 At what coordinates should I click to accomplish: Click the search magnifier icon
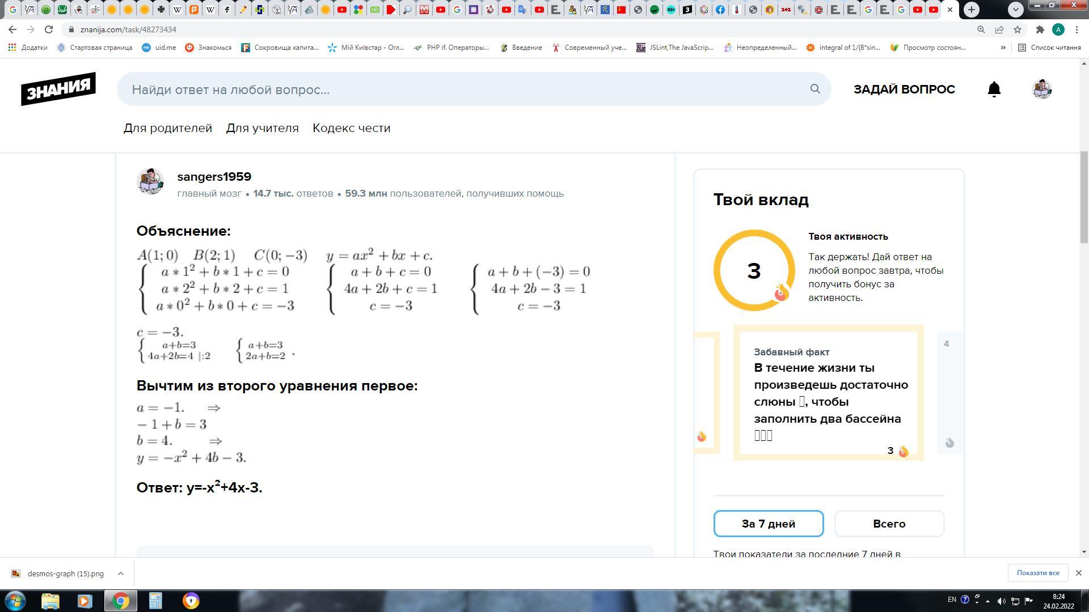[x=815, y=89]
